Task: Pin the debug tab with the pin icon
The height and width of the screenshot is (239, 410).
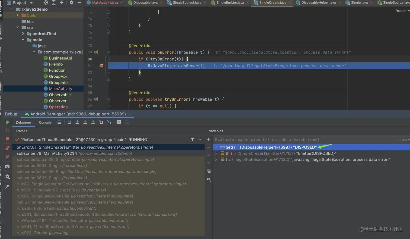Action: pos(7,186)
